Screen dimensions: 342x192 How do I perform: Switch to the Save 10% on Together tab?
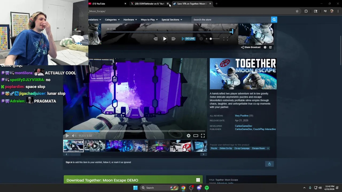(x=192, y=4)
